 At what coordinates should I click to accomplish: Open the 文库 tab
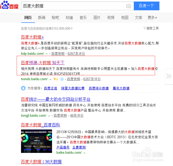point(138,17)
